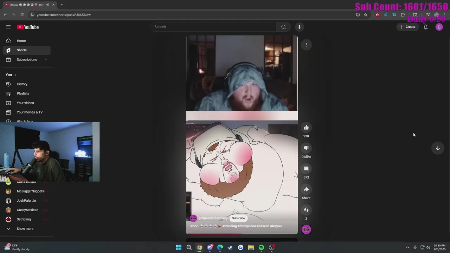
Task: Open taskbar Search
Action: (x=189, y=247)
